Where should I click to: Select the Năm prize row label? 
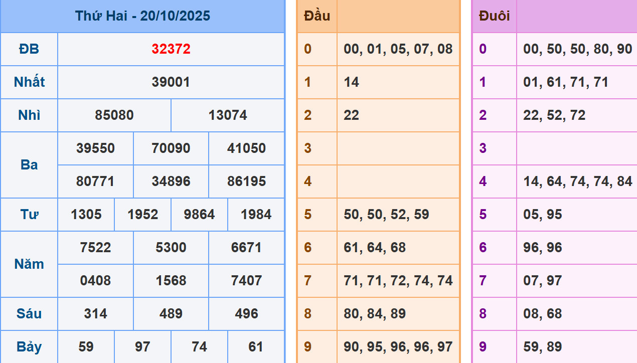[x=29, y=264]
